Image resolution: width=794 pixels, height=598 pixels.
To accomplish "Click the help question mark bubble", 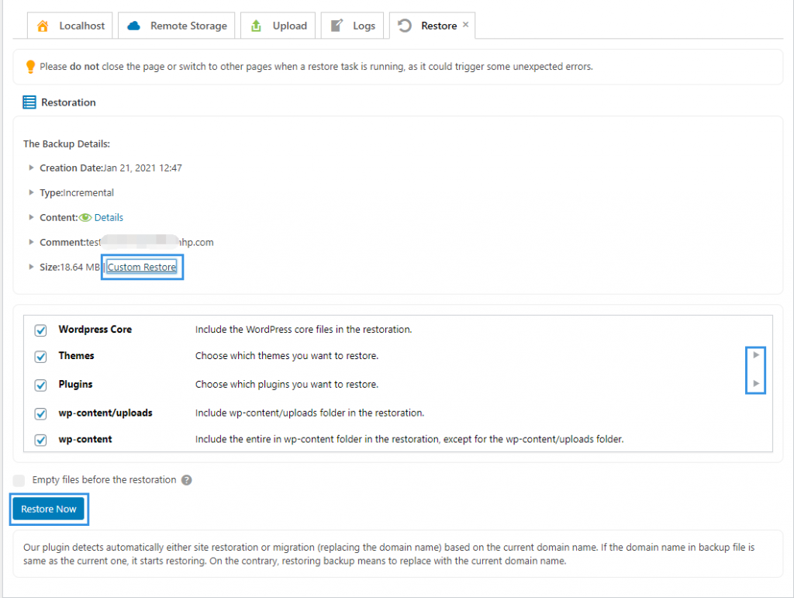I will click(186, 479).
